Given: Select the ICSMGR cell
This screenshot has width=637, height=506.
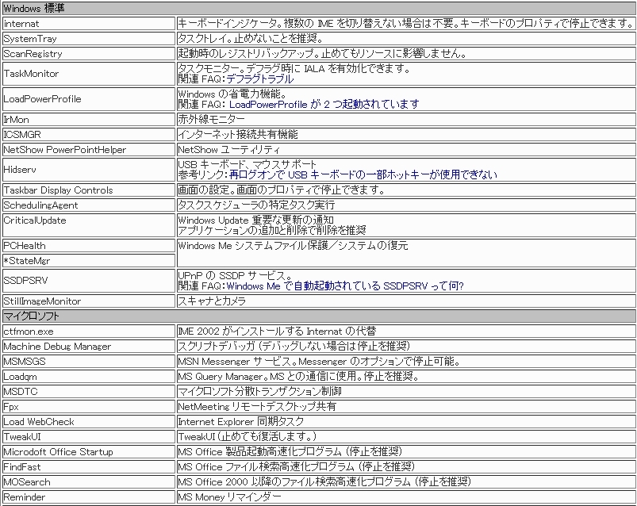Looking at the screenshot, I should pos(89,134).
